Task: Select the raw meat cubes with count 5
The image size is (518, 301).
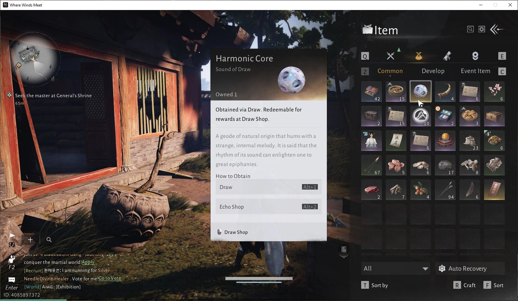Action: [x=396, y=165]
